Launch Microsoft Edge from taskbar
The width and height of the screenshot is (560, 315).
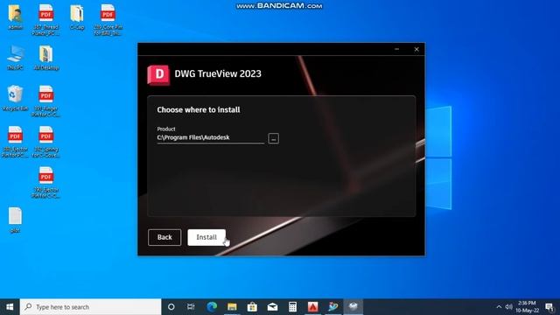click(x=212, y=307)
